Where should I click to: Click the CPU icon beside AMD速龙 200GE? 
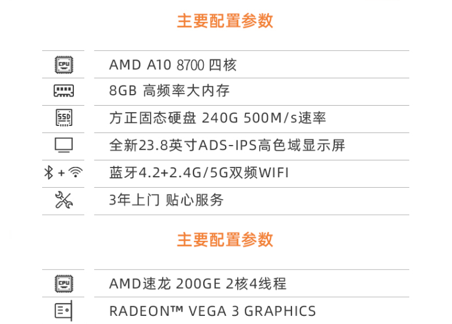(x=63, y=284)
